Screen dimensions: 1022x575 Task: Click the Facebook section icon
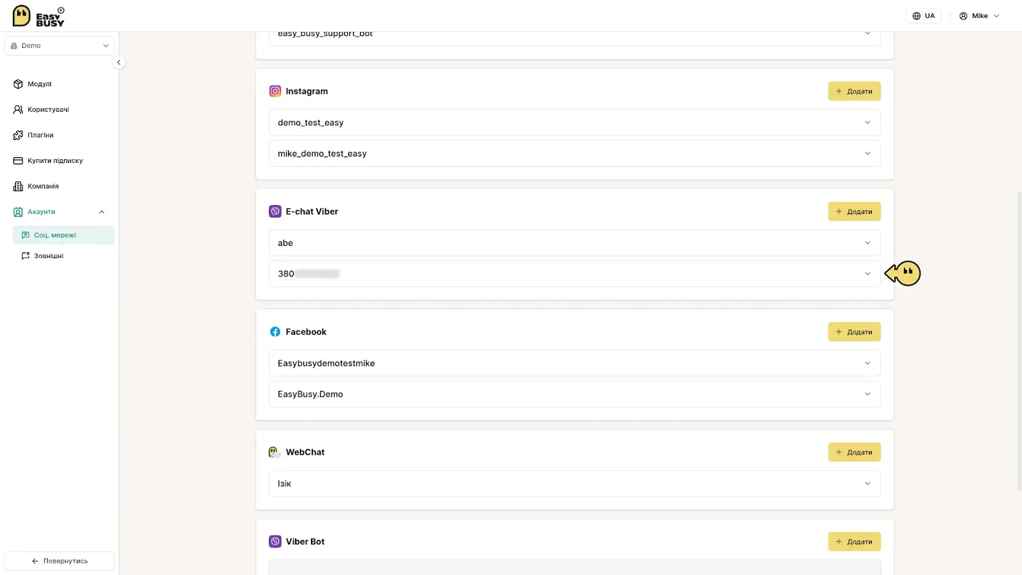[275, 332]
